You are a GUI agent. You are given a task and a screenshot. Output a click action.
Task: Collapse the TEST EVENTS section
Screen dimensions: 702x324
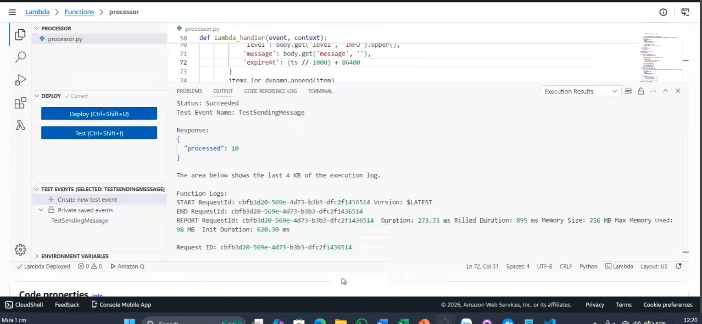pyautogui.click(x=37, y=189)
